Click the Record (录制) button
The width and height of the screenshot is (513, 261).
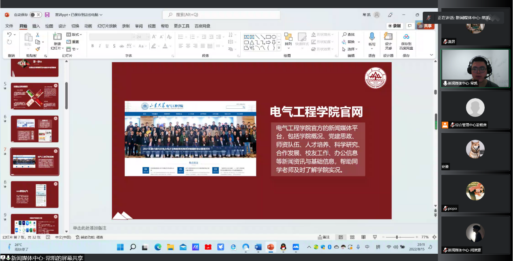pyautogui.click(x=394, y=26)
